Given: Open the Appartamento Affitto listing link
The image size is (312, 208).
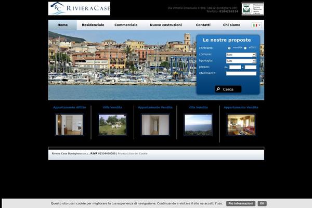Looking at the screenshot, I should pyautogui.click(x=70, y=107).
